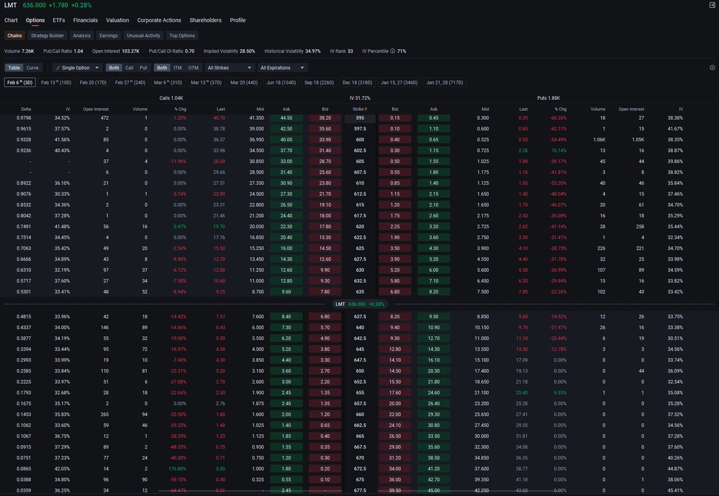Click put bid 22.00 at strike 660
This screenshot has height=496, width=719.
tap(395, 415)
